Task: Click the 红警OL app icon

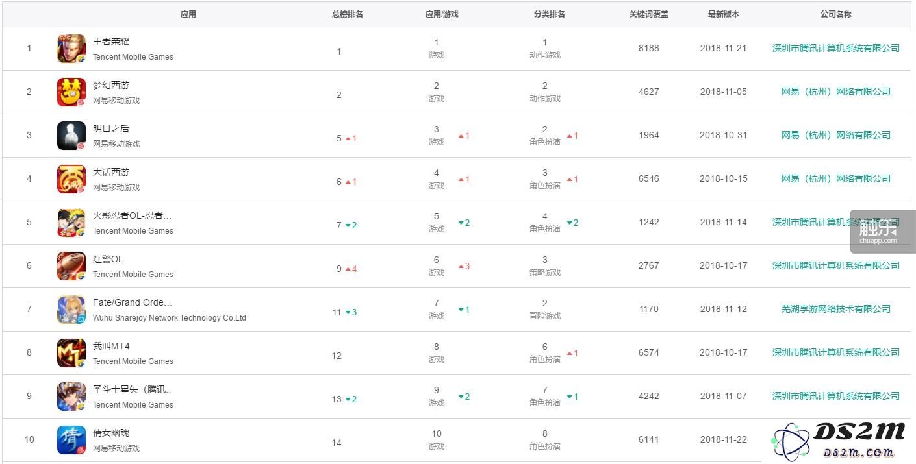Action: pyautogui.click(x=71, y=266)
